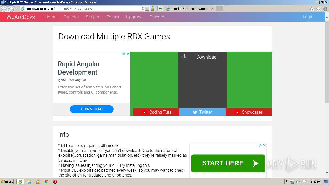
Task: Click the YouTube icon beside Showcases
Action: pyautogui.click(x=237, y=112)
